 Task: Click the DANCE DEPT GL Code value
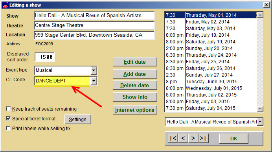(x=51, y=81)
